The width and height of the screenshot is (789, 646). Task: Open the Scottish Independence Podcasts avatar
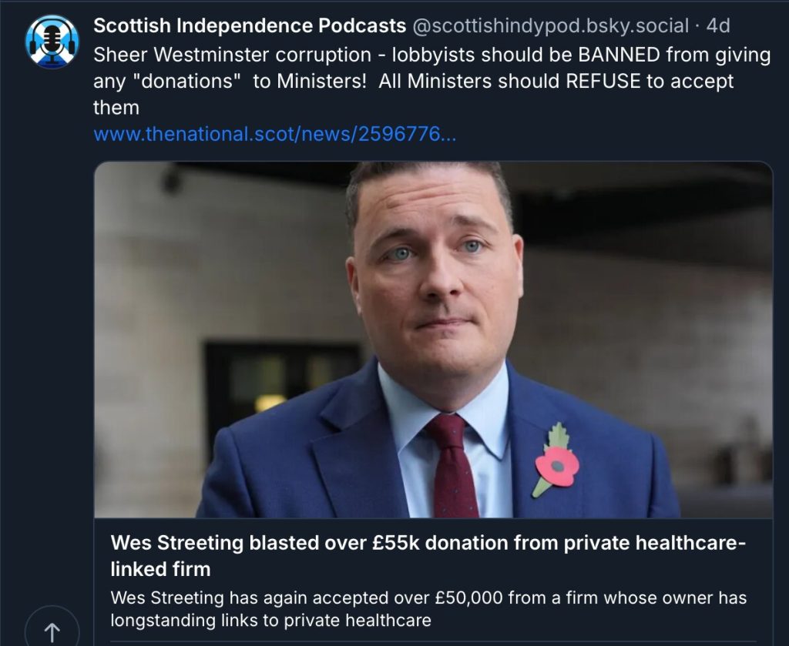52,42
